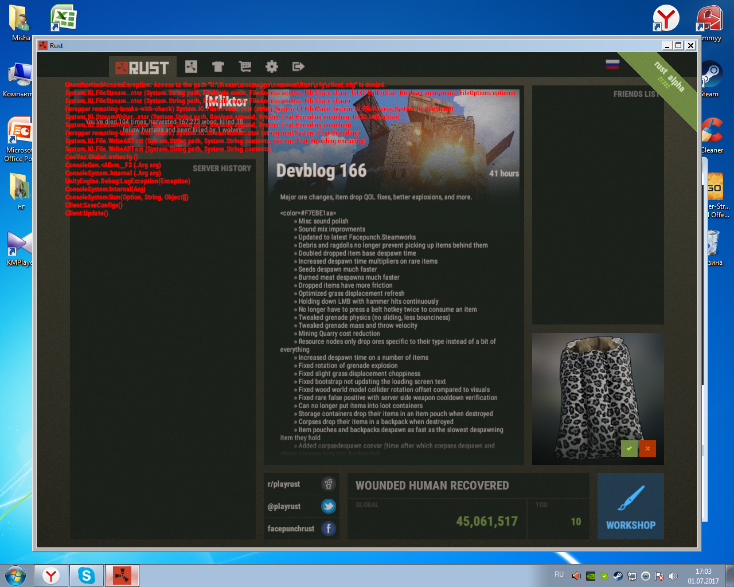Open the Ammyy desktop shortcut
Screen dimensions: 734x587
click(709, 23)
